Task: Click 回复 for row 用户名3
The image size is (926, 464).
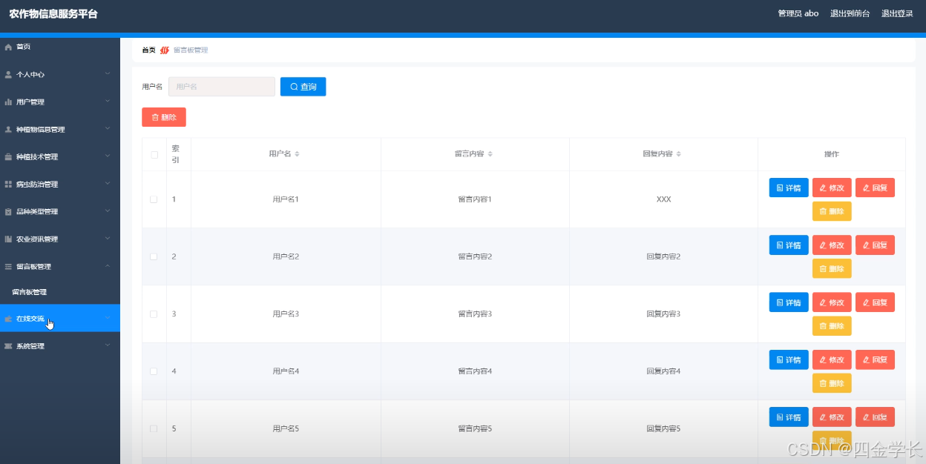Action: 875,302
